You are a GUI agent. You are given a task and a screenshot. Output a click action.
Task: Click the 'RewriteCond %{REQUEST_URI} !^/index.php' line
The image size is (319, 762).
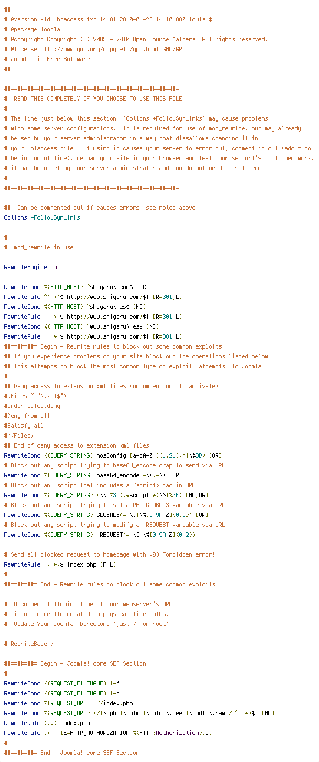coord(68,703)
